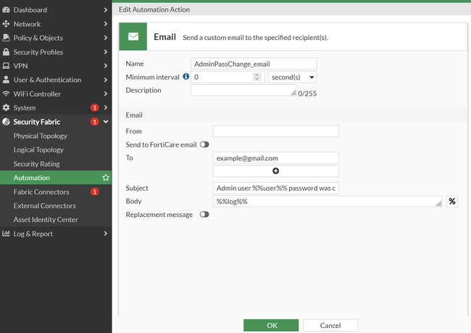Click the From email input field
Image resolution: width=471 pixels, height=333 pixels.
[x=275, y=131]
